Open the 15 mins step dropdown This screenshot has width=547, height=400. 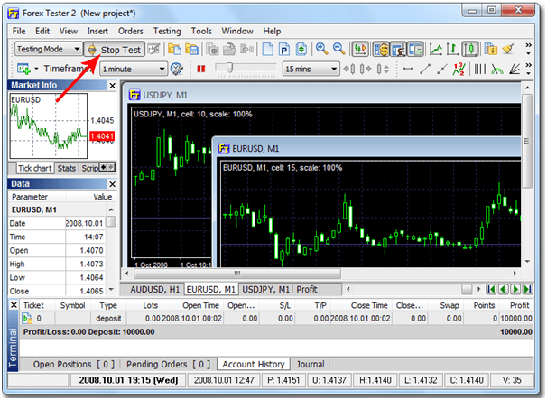tap(311, 70)
